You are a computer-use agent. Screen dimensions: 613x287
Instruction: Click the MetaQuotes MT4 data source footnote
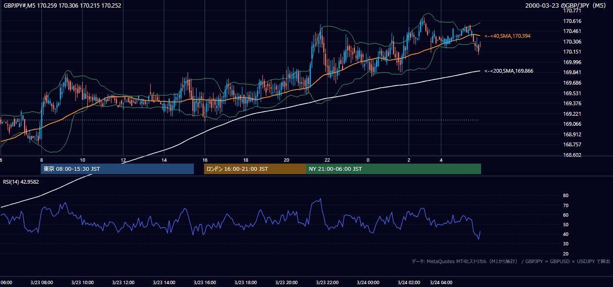pyautogui.click(x=511, y=261)
